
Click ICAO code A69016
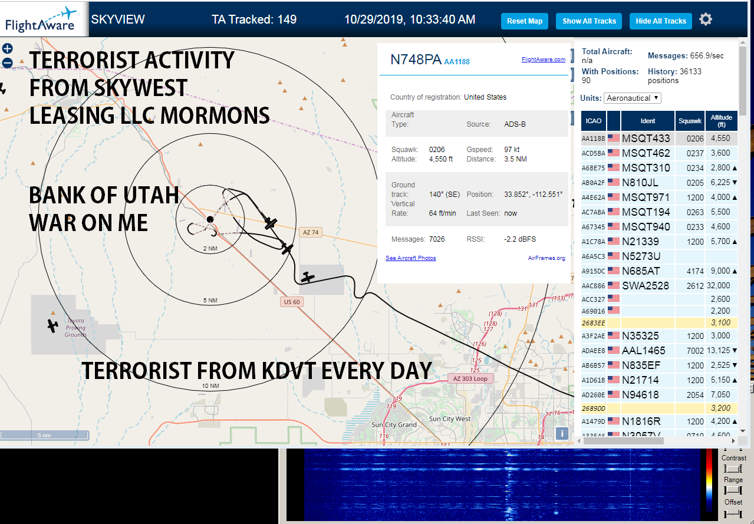click(x=594, y=311)
